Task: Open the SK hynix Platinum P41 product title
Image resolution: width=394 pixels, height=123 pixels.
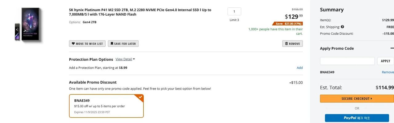Action: (140, 12)
